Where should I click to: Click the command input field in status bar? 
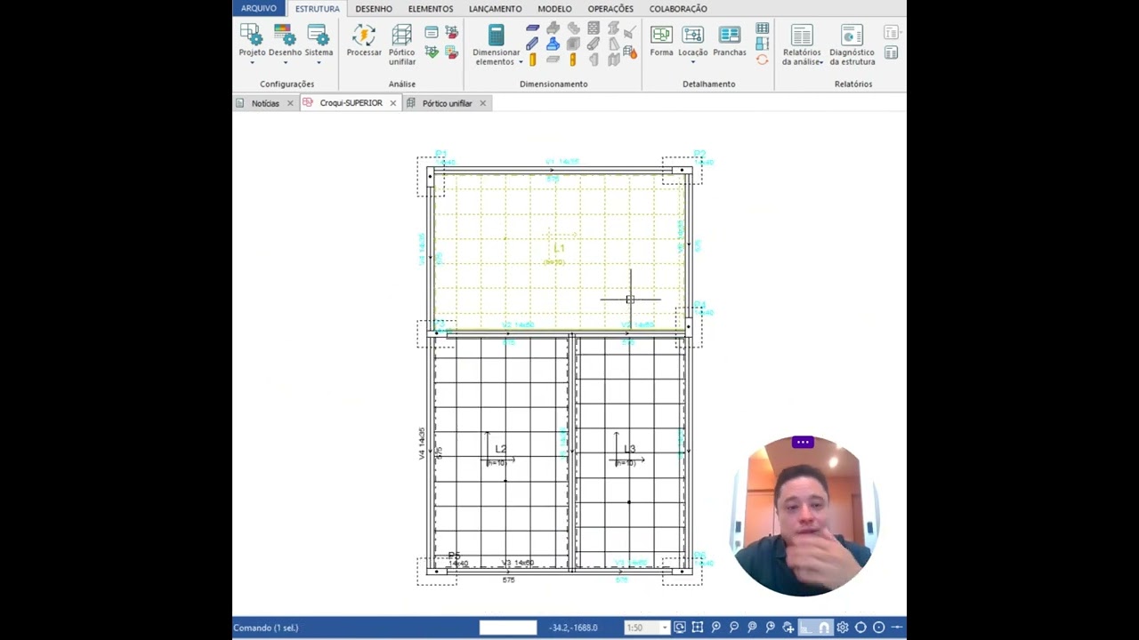[x=508, y=628]
